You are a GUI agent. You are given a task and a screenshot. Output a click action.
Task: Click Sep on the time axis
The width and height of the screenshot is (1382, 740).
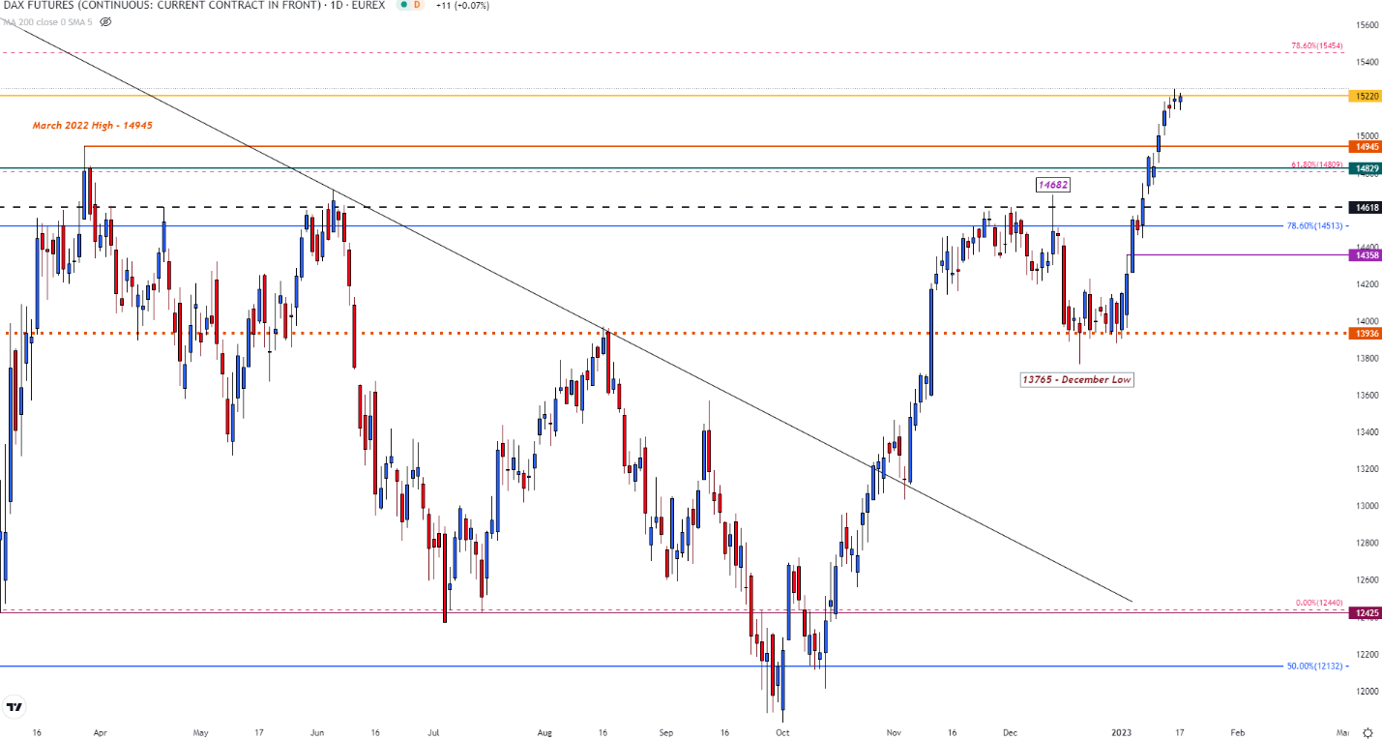tap(666, 733)
